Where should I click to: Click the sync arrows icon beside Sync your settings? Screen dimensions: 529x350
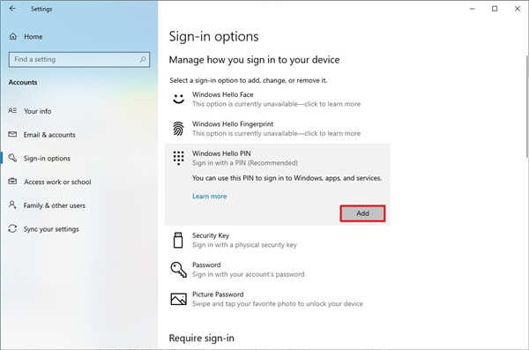12,228
